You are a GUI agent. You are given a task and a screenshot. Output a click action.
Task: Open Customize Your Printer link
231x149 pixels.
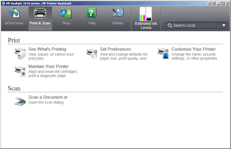click(193, 49)
